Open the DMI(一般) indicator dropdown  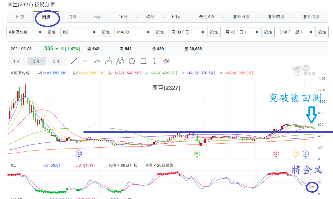tap(296, 32)
